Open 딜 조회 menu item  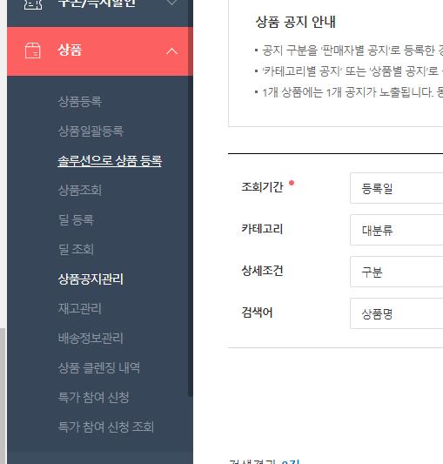76,250
